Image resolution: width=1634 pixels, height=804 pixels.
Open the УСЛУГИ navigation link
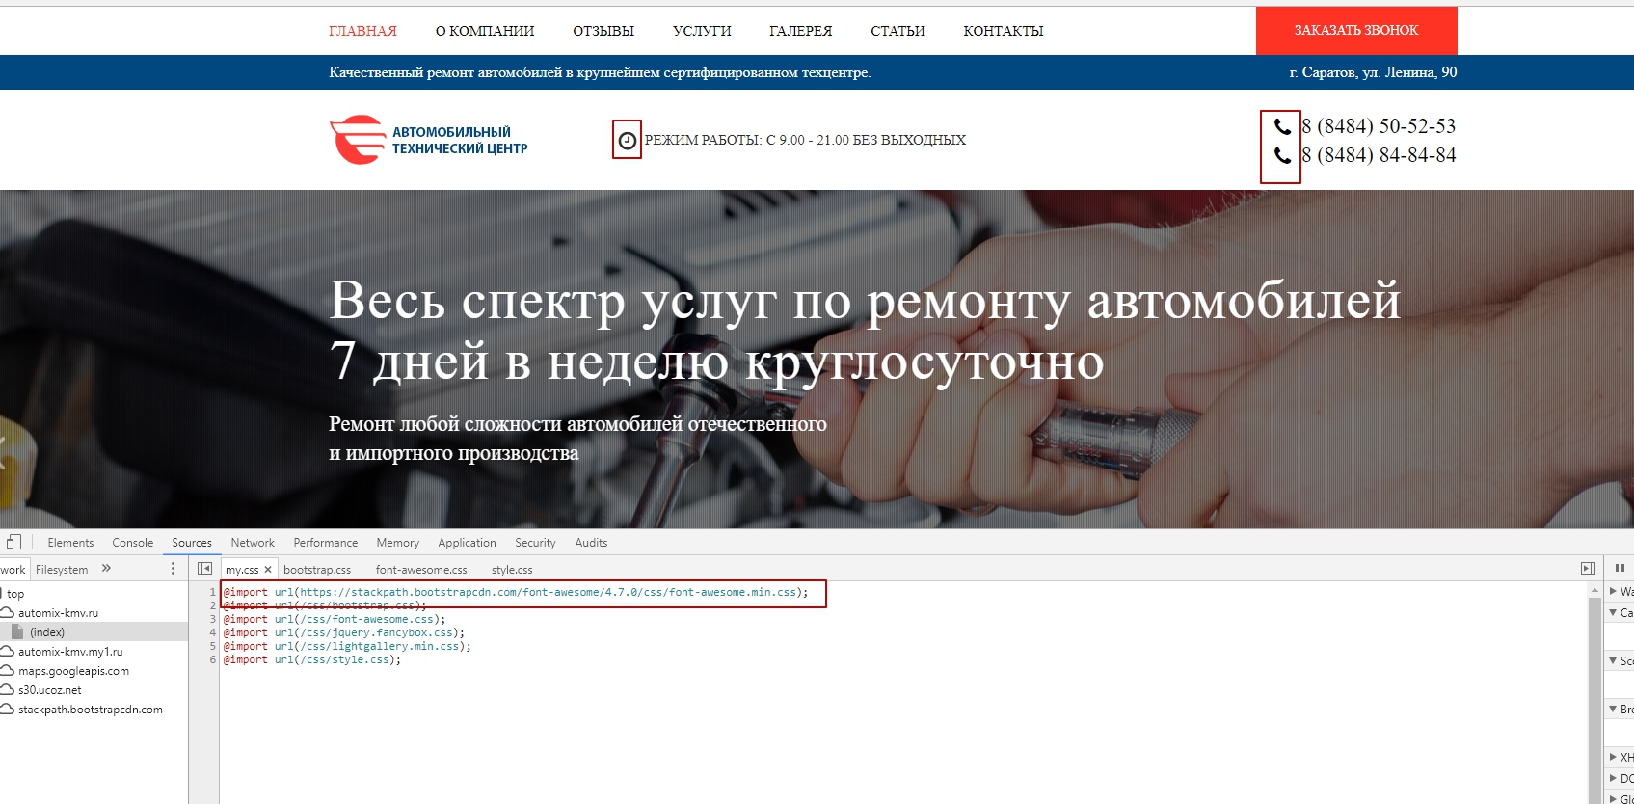pos(702,31)
